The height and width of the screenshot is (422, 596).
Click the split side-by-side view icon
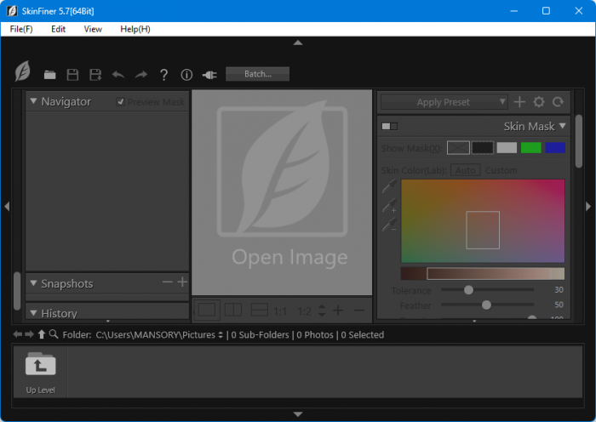(232, 311)
